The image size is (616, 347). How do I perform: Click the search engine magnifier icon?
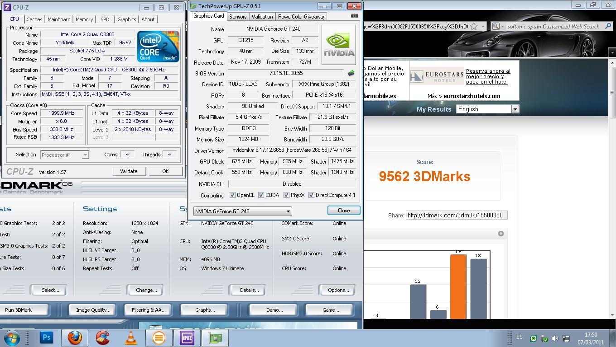[496, 26]
